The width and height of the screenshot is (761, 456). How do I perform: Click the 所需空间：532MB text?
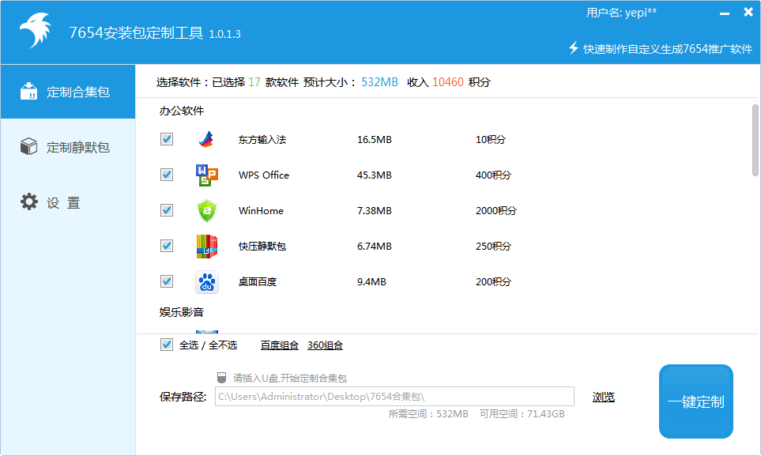428,414
